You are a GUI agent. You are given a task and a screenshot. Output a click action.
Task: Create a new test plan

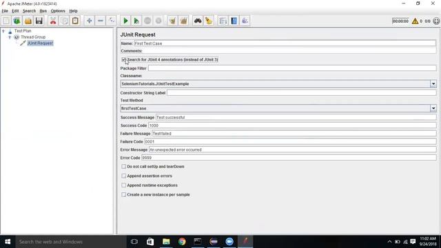point(6,21)
